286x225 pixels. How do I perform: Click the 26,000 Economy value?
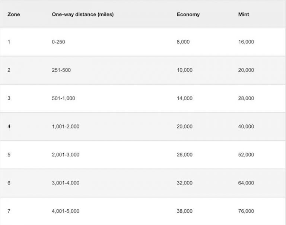184,154
